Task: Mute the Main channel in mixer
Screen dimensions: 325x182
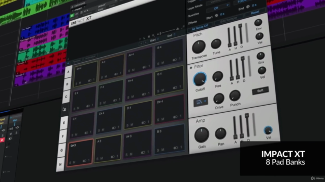Action: click(11, 134)
